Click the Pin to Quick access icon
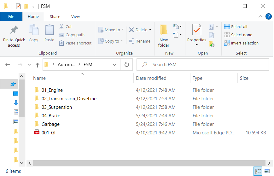The width and height of the screenshot is (274, 176). (14, 31)
